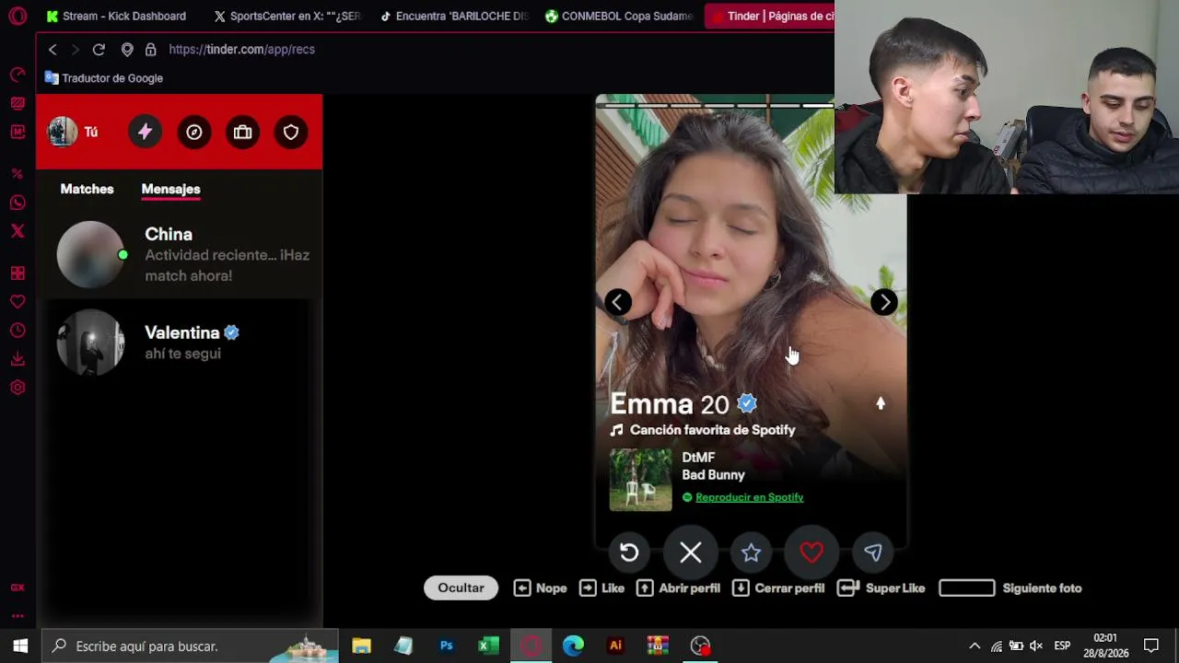Click the 'Siguiente foto' shortcut hint

pos(1010,588)
